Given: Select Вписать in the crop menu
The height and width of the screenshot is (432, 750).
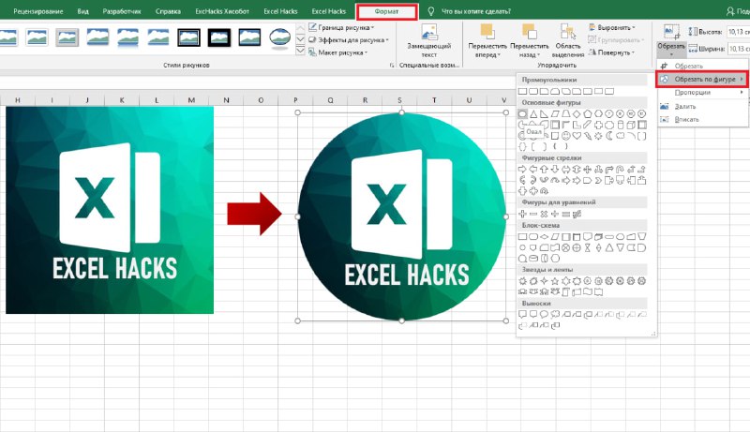Looking at the screenshot, I should (701, 119).
